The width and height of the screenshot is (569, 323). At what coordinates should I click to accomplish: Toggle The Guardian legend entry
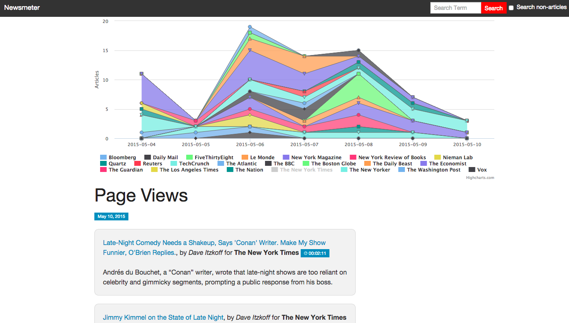tap(121, 170)
